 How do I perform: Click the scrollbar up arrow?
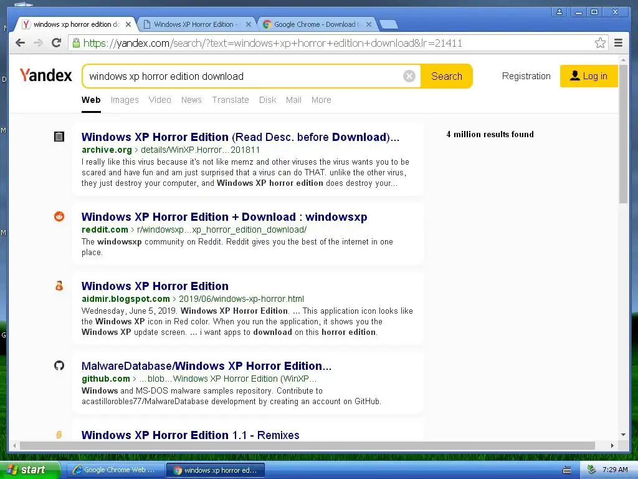coord(623,60)
